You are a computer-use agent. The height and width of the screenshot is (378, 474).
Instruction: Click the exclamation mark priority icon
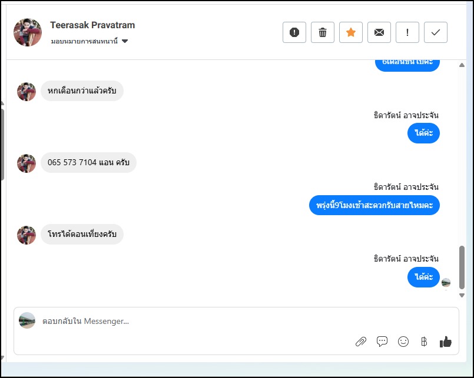click(407, 32)
